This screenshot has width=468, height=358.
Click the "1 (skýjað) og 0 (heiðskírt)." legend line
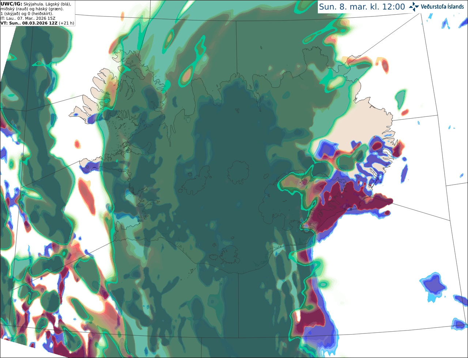tap(26, 13)
